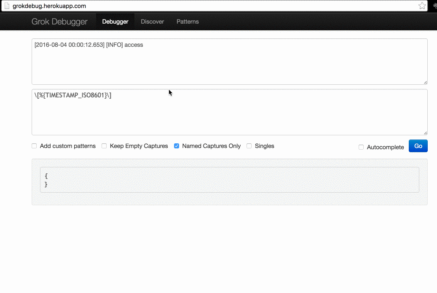Switch to the Patterns tab

click(188, 22)
